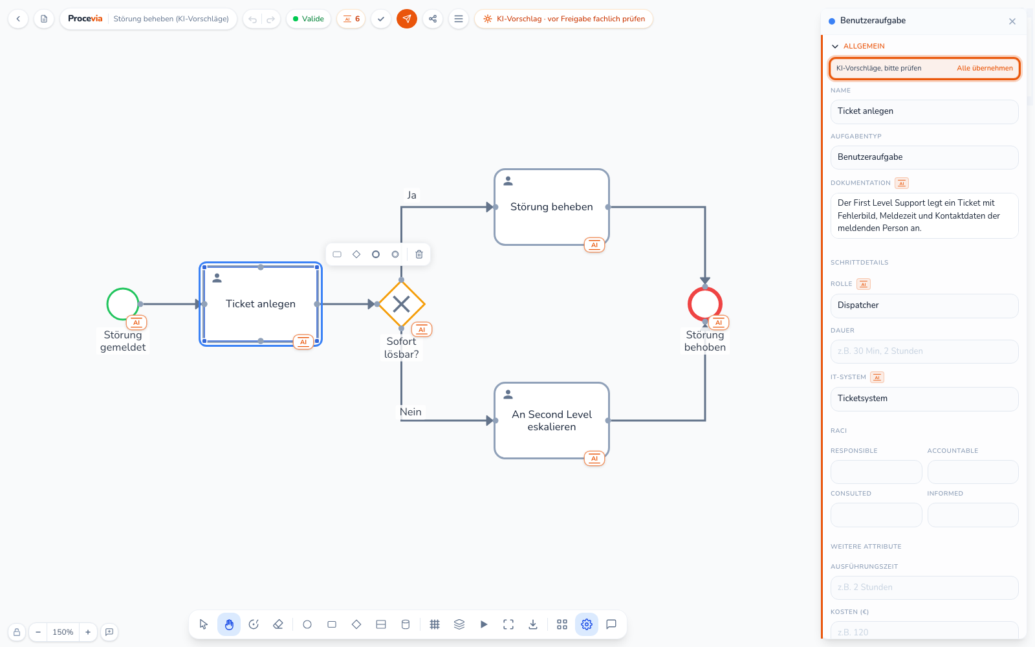Open the hamburger menu in top bar

(x=459, y=19)
